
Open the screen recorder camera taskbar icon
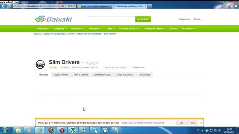coord(105,130)
